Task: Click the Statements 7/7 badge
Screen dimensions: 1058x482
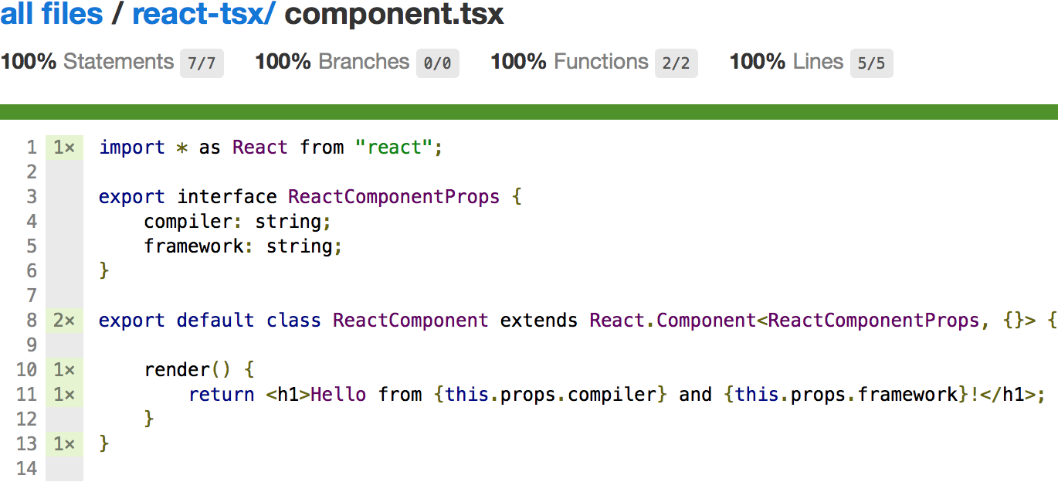Action: click(x=202, y=64)
